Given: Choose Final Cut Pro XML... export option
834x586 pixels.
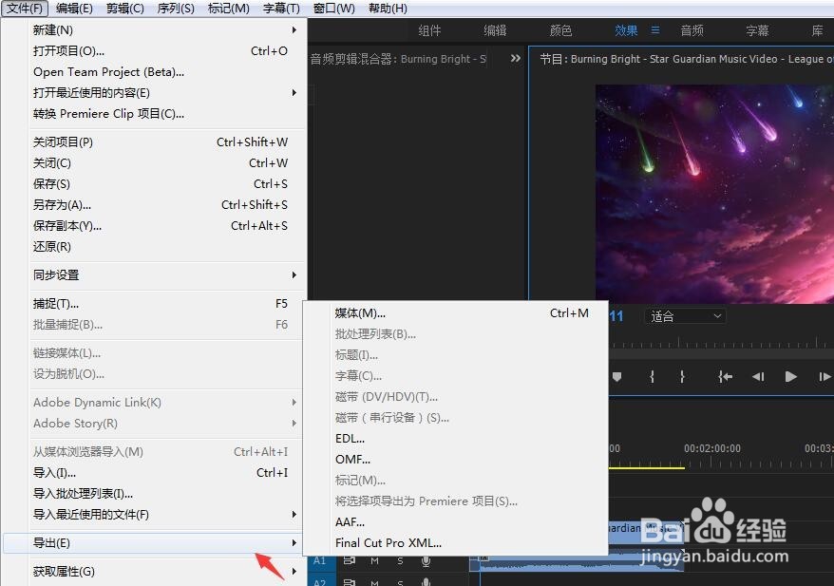Looking at the screenshot, I should pos(455,543).
